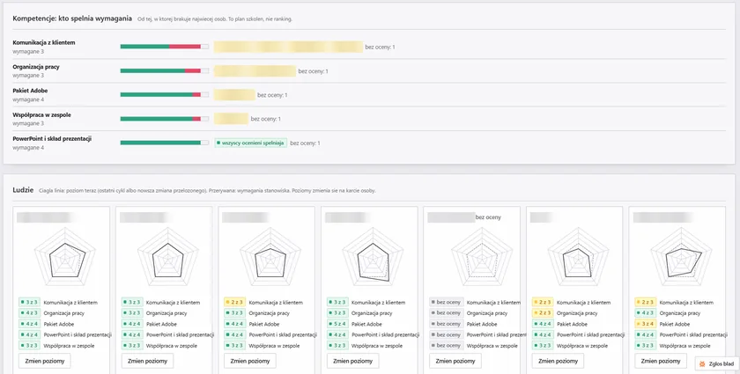
Task: Click radar chart in card with 5 z 4 Pakiet Adobe
Action: tap(373, 258)
